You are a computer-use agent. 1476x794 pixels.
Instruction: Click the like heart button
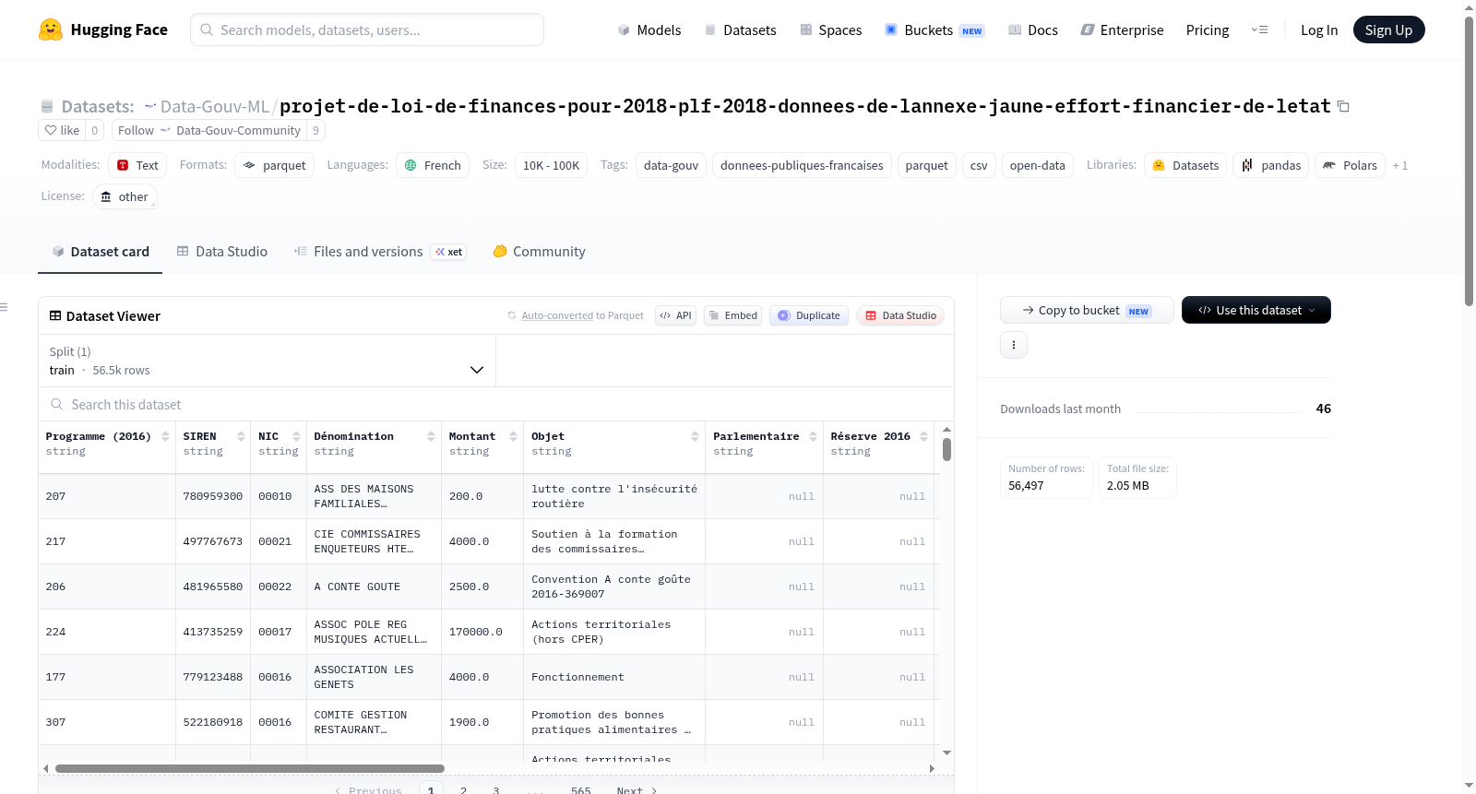coord(62,130)
